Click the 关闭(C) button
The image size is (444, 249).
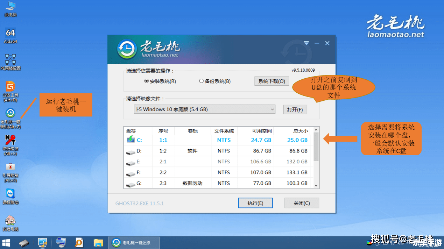(302, 203)
